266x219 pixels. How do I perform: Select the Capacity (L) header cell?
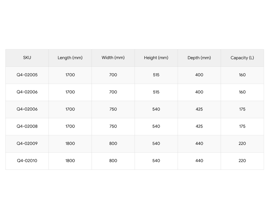coord(242,58)
